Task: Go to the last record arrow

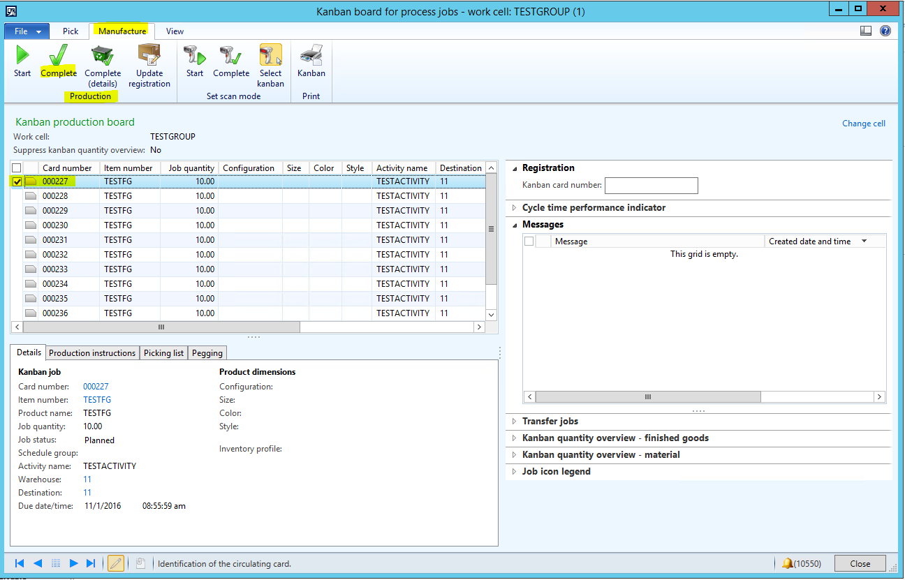Action: (x=91, y=563)
